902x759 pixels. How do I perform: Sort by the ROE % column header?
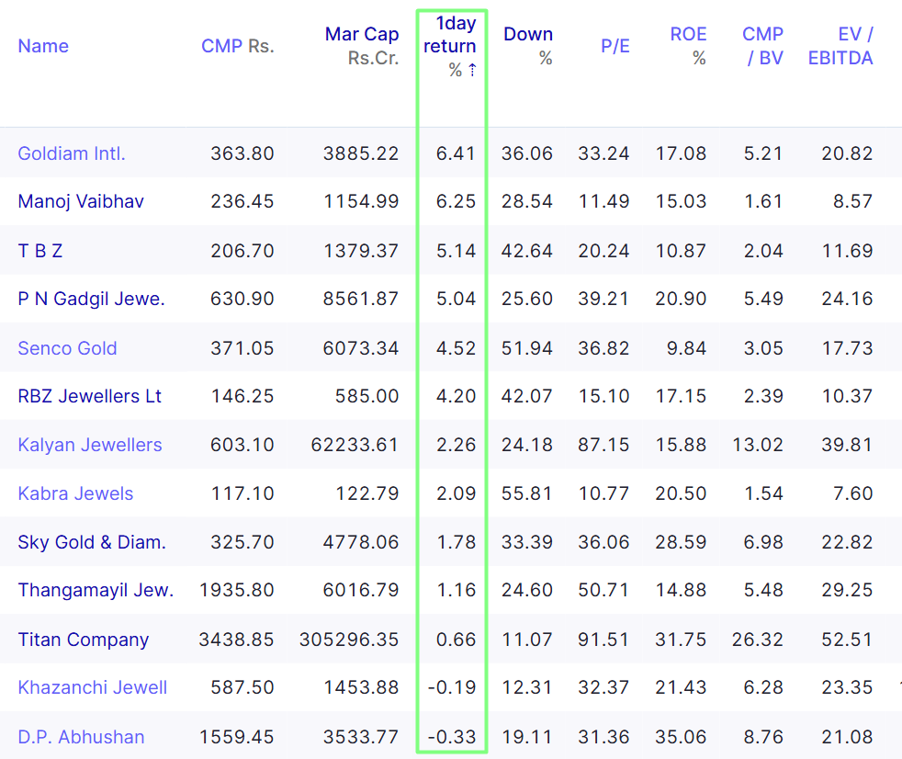point(688,46)
